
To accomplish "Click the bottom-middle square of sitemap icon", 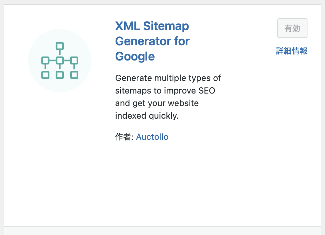I will (x=60, y=75).
